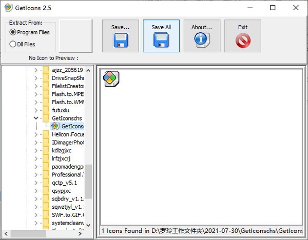Maximize the GetIcons window
The width and height of the screenshot is (308, 240).
273,8
